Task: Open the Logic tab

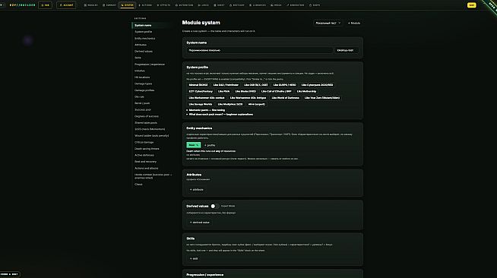Action: coord(204,5)
